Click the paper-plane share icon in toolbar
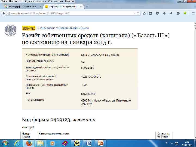Image resolution: width=196 pixels, height=147 pixels. [171, 13]
